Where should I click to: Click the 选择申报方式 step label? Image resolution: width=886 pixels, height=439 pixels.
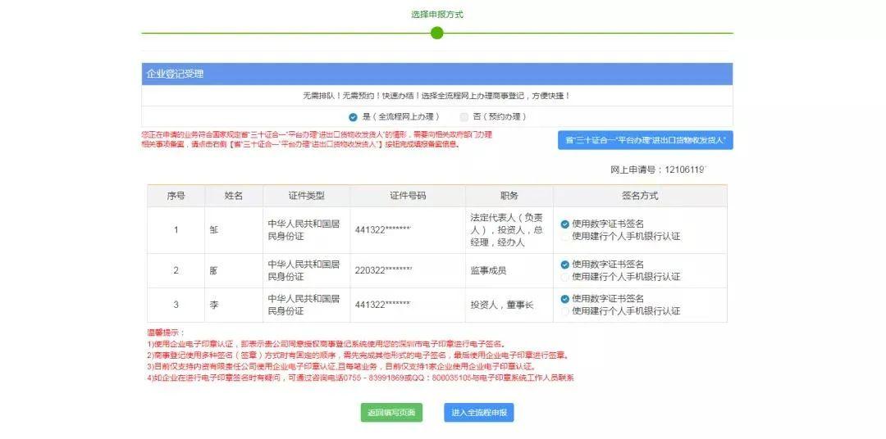[436, 15]
